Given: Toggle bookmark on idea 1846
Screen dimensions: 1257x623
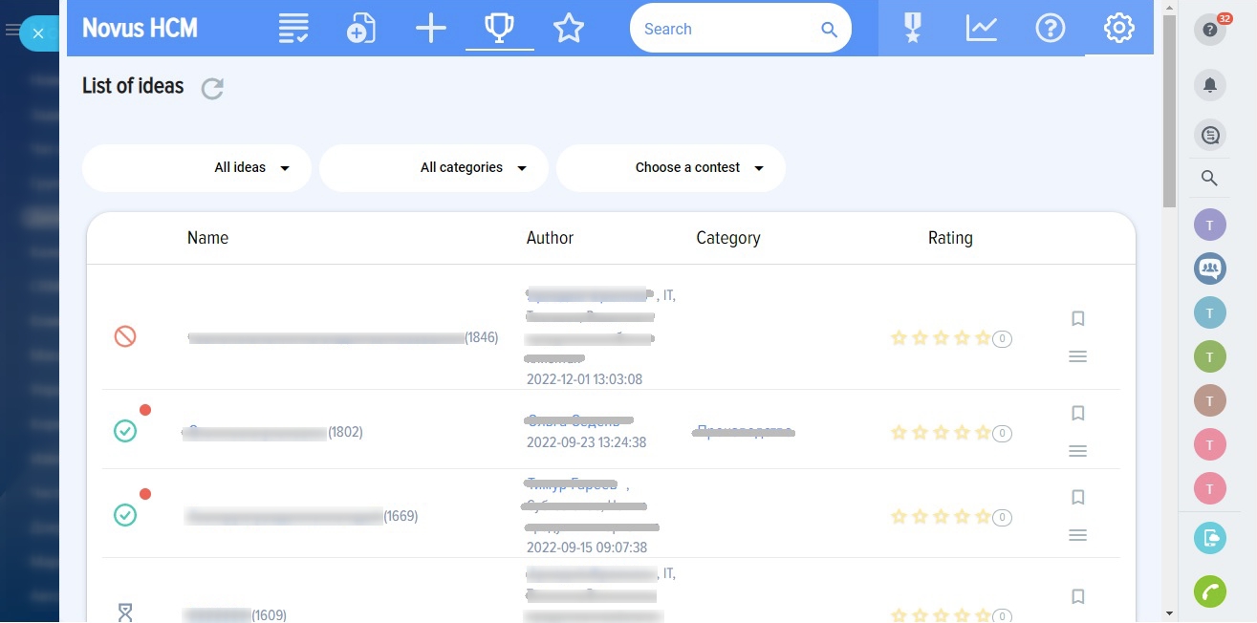Looking at the screenshot, I should click(1077, 318).
